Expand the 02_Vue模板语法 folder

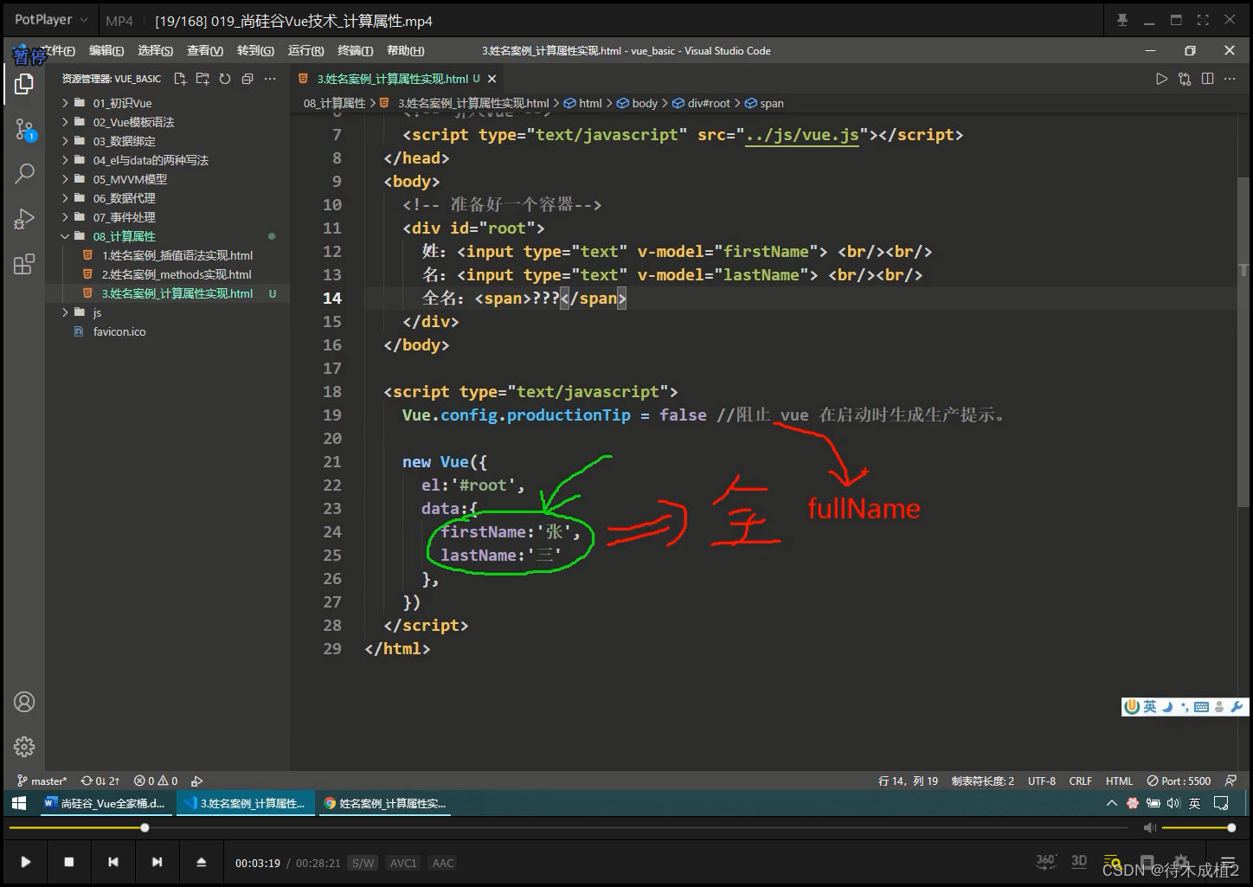point(133,122)
